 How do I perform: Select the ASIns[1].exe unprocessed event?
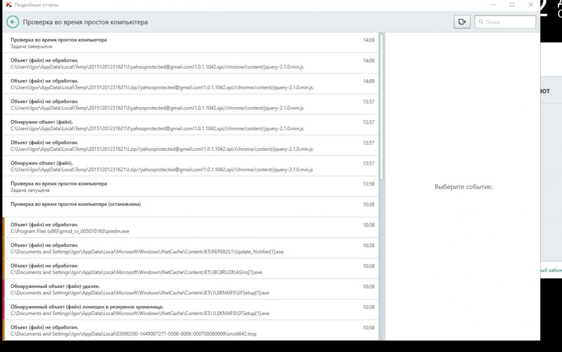(191, 269)
